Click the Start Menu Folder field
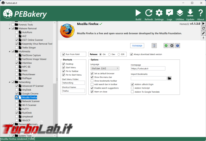The height and width of the screenshot is (141, 206). coord(74,83)
